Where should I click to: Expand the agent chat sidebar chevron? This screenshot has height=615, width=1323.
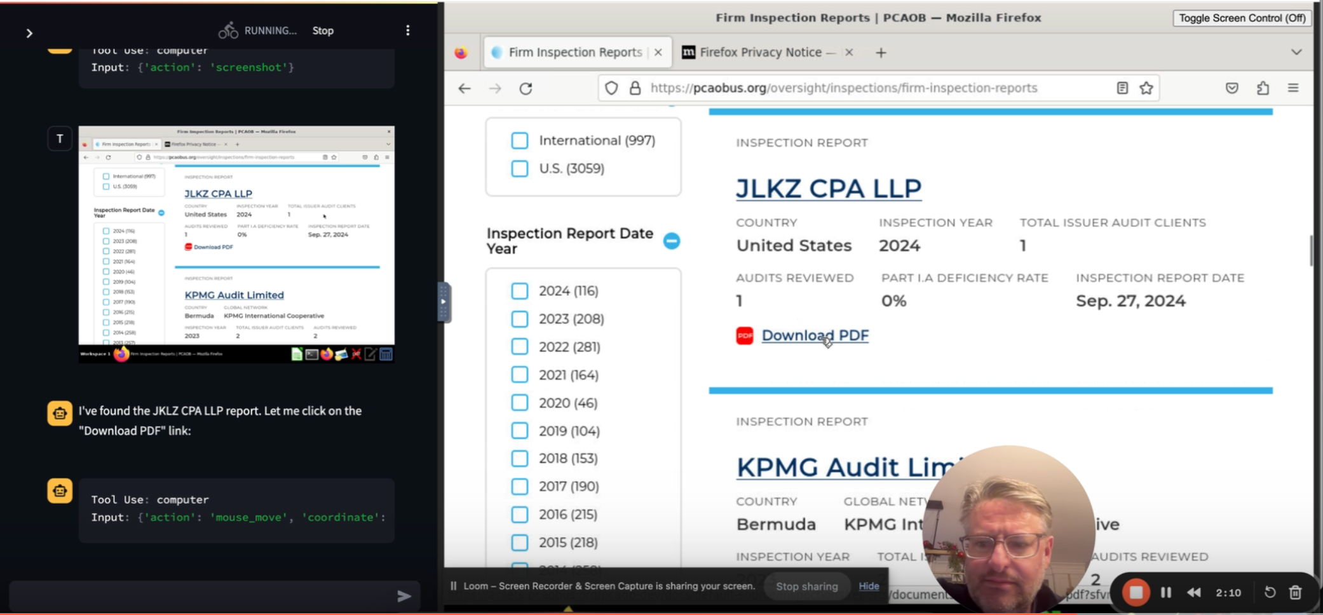pyautogui.click(x=29, y=33)
